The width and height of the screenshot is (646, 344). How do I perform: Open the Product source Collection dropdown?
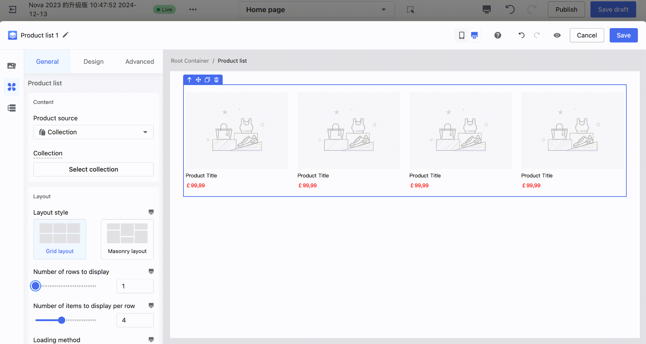(x=93, y=132)
